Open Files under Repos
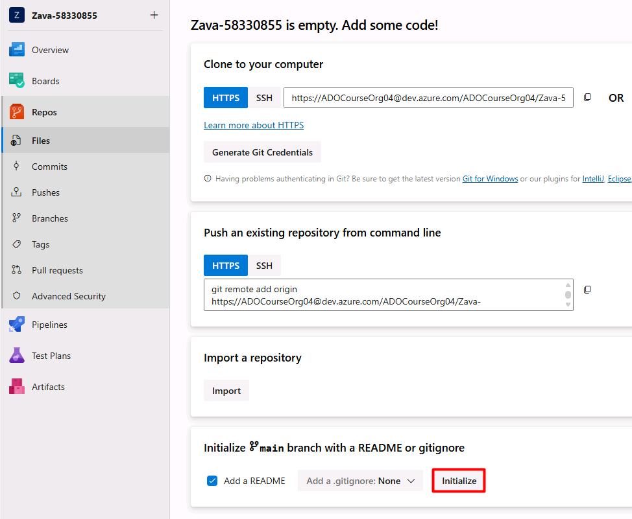The height and width of the screenshot is (519, 632). tap(41, 141)
